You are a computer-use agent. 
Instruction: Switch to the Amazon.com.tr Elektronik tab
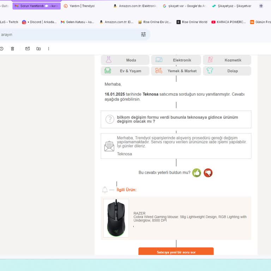click(135, 6)
